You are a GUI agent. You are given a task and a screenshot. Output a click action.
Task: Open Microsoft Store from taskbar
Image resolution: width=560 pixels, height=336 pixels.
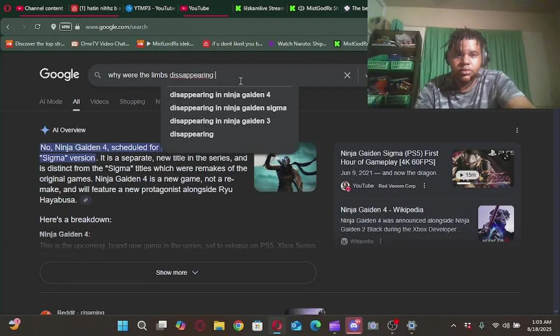[257, 326]
